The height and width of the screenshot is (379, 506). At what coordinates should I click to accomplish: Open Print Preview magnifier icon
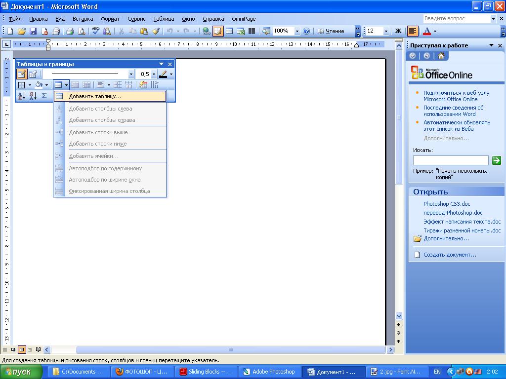click(x=82, y=31)
